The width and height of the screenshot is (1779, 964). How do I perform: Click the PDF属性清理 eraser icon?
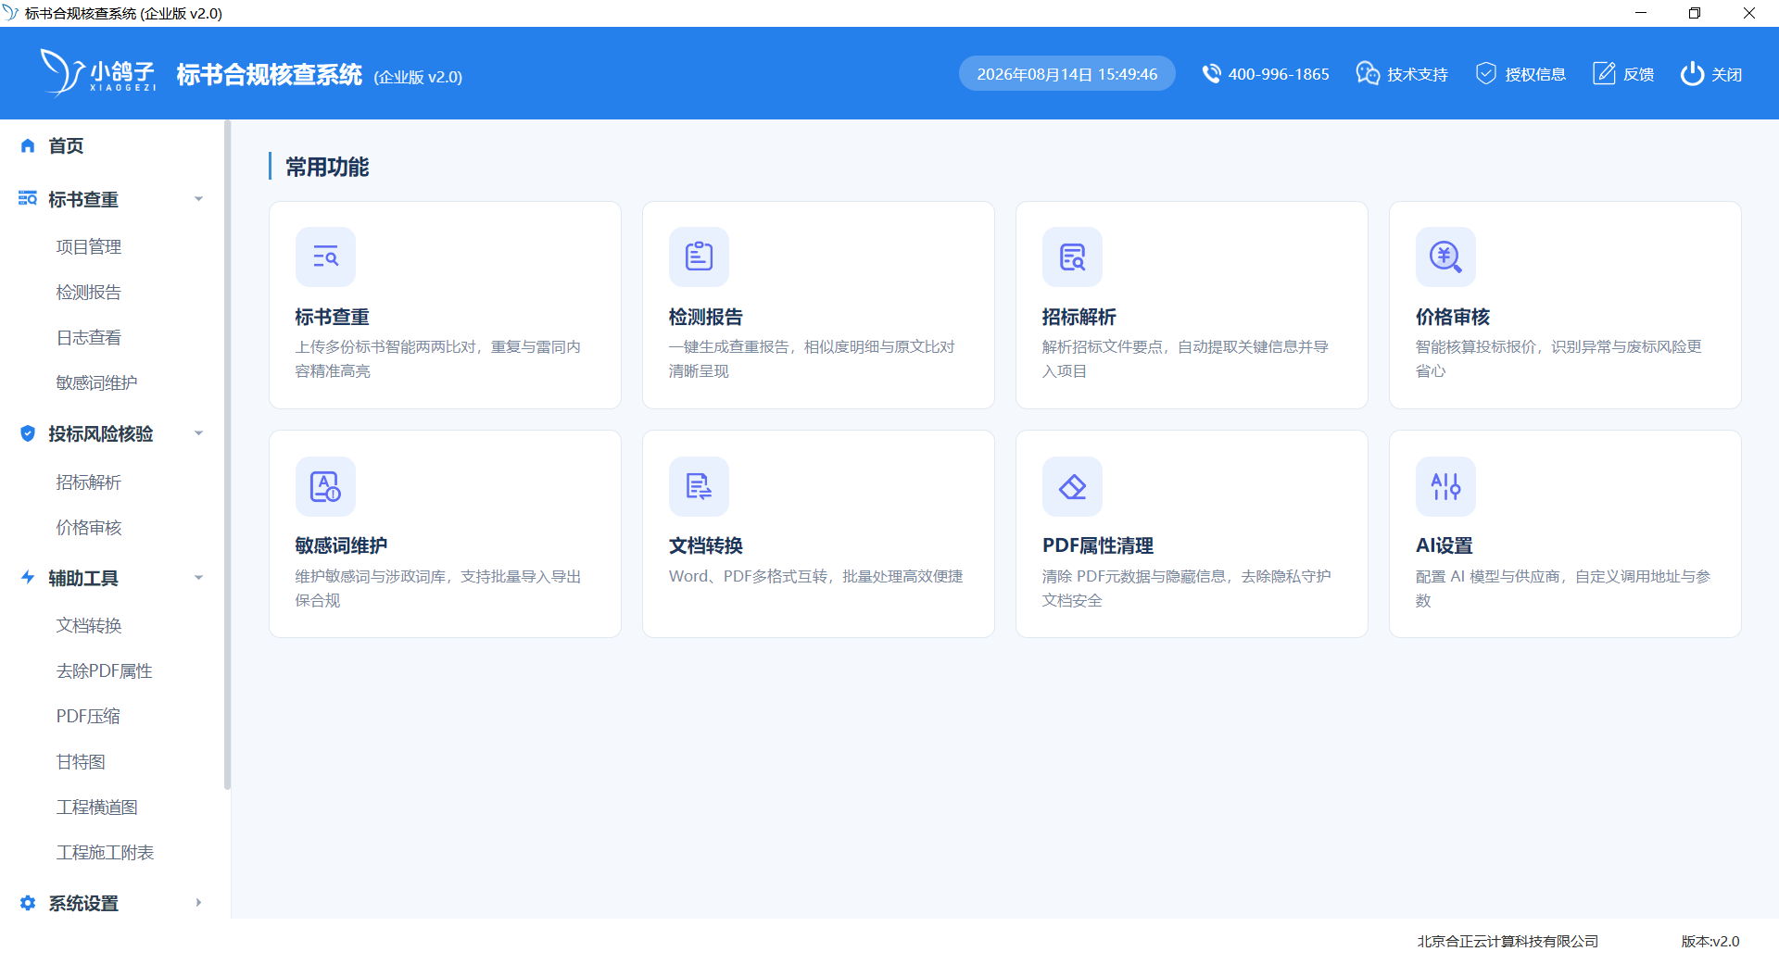click(x=1072, y=486)
